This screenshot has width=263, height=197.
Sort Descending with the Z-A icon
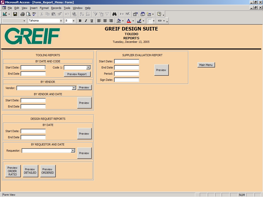(88, 14)
